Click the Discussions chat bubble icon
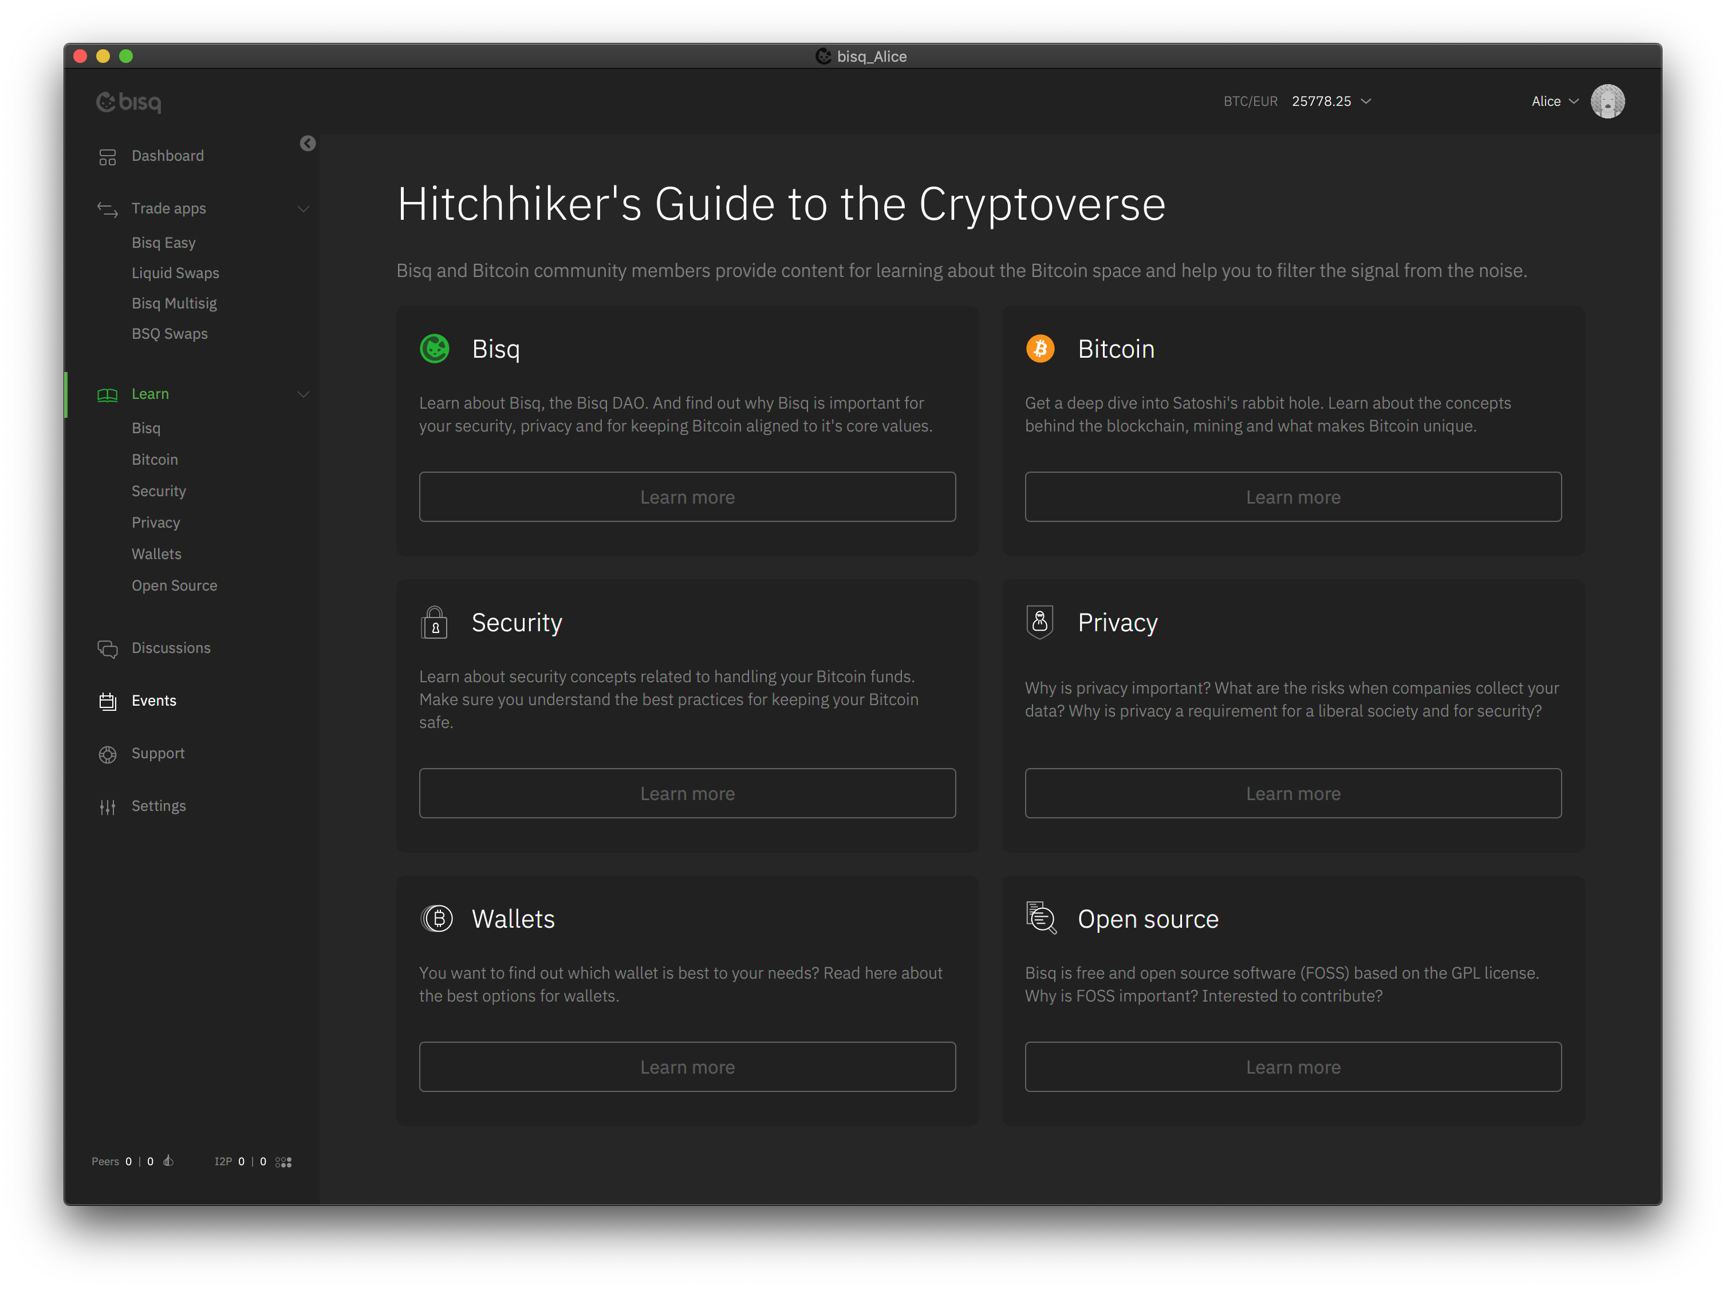This screenshot has width=1726, height=1290. [108, 649]
